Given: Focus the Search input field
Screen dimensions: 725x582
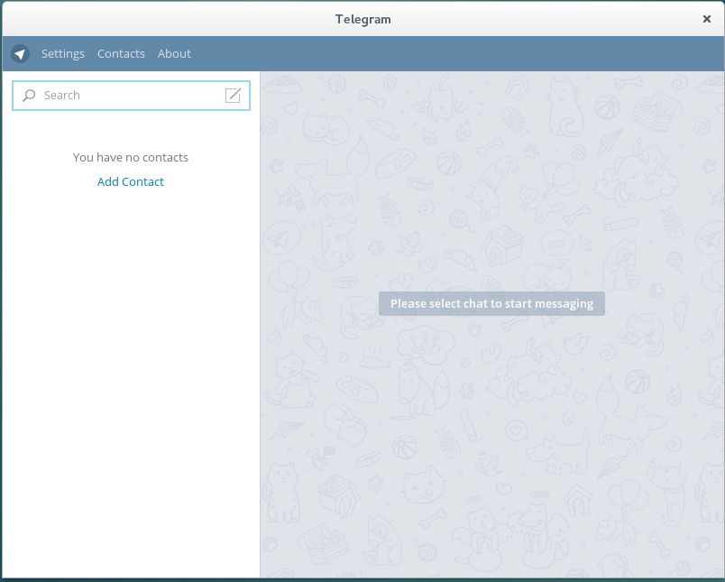Looking at the screenshot, I should click(132, 96).
